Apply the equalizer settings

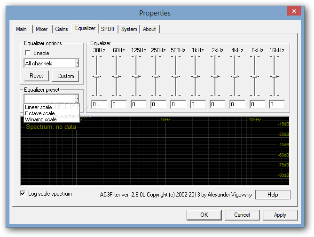(x=280, y=215)
